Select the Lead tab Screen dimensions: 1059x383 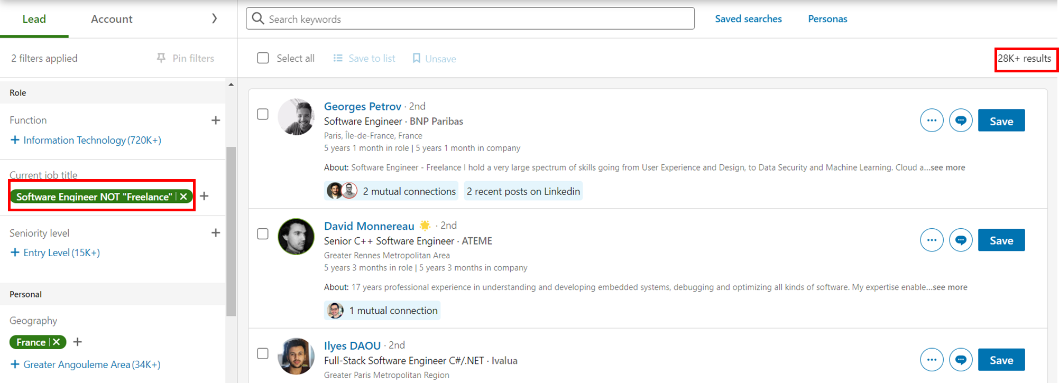(x=34, y=19)
